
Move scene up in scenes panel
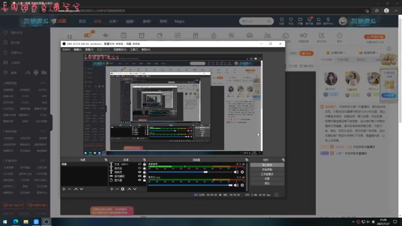76,189
